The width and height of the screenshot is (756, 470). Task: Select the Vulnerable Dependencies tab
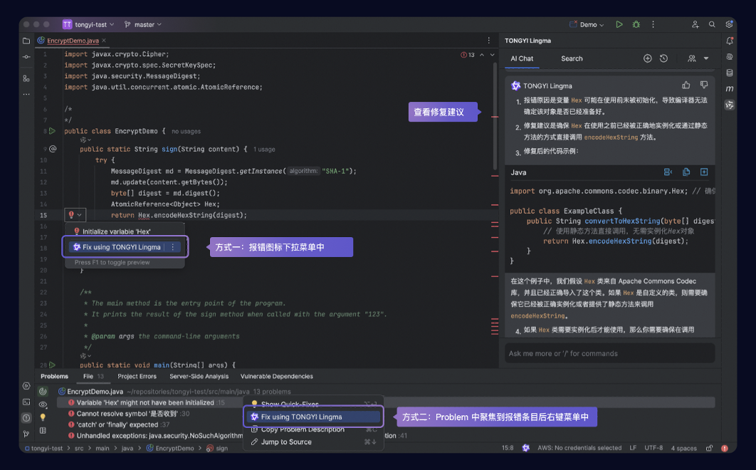tap(277, 377)
